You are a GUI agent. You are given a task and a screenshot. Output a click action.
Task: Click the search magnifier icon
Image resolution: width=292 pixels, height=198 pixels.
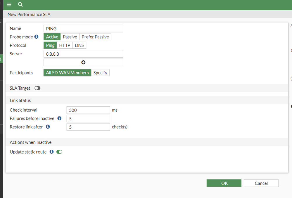click(x=20, y=4)
